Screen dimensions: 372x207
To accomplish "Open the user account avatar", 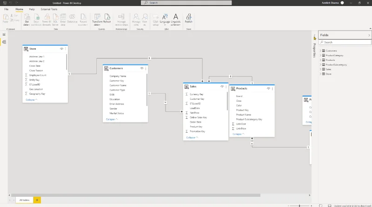I will point(342,3).
